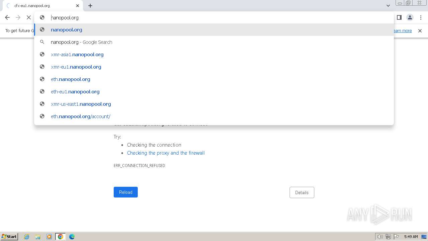
Task: Reload the failed page
Action: coord(126,192)
